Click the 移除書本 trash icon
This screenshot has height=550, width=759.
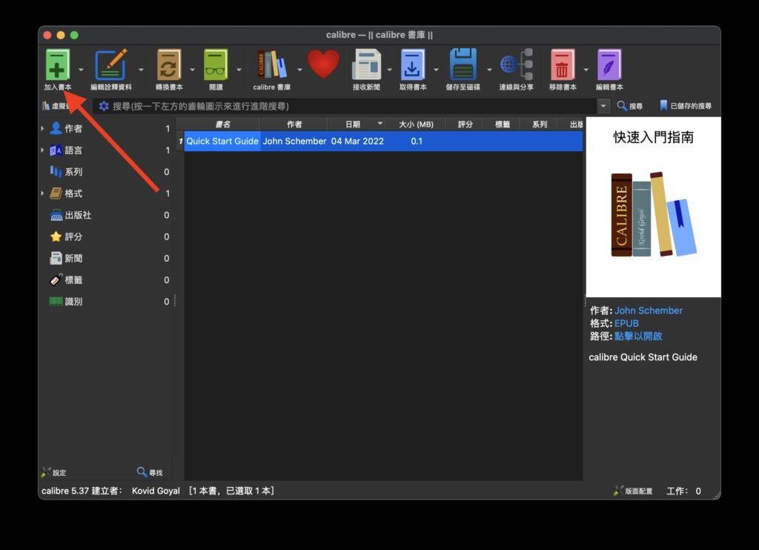[563, 65]
